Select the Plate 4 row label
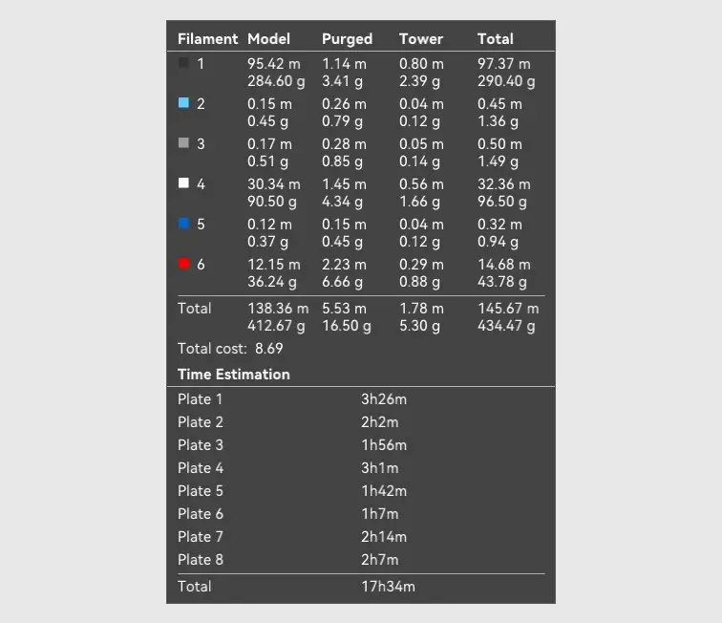Image resolution: width=722 pixels, height=623 pixels. pyautogui.click(x=201, y=467)
